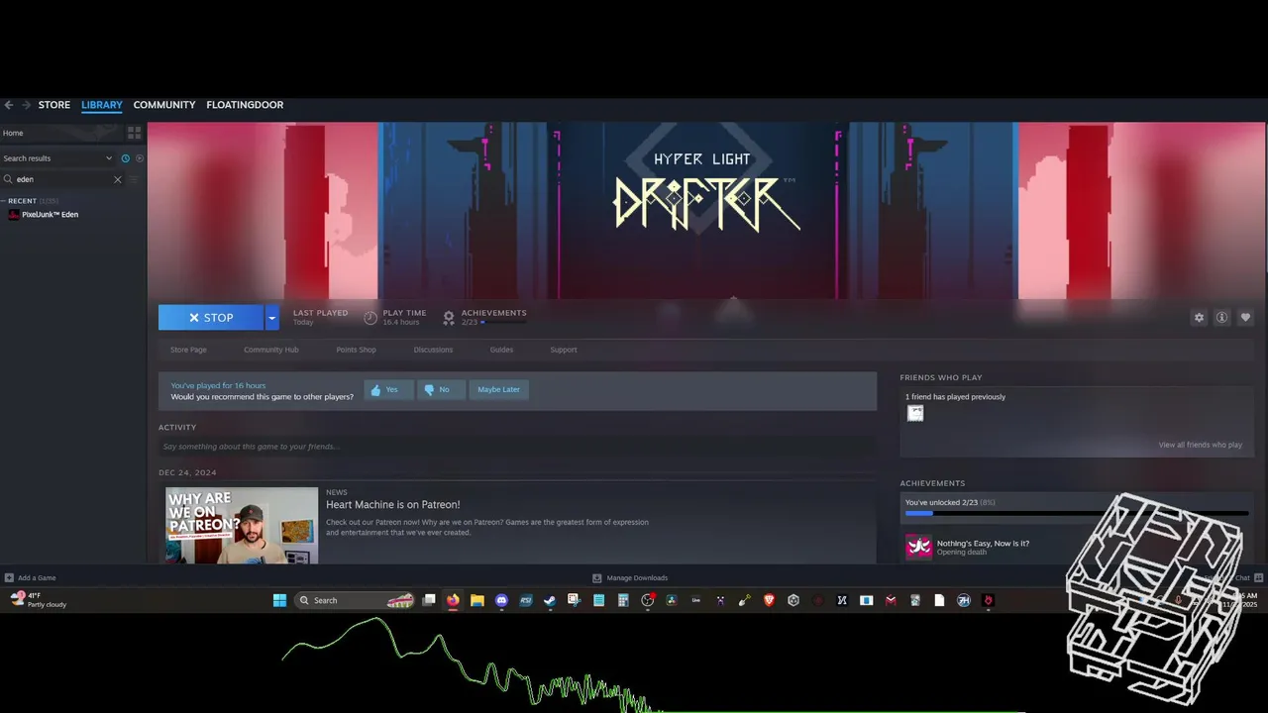This screenshot has height=713, width=1268.
Task: Open Calculator from the taskbar
Action: pos(623,601)
